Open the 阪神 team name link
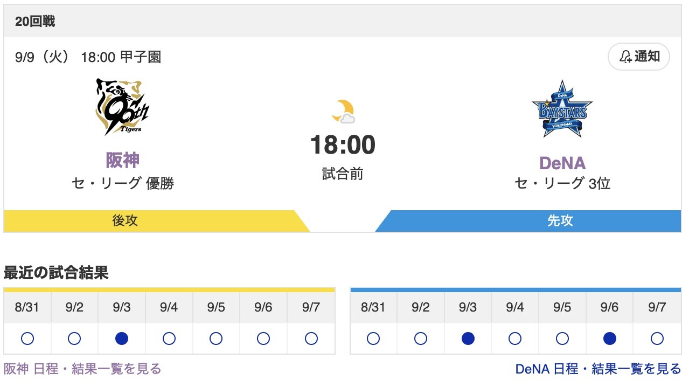The width and height of the screenshot is (682, 387). [x=122, y=160]
